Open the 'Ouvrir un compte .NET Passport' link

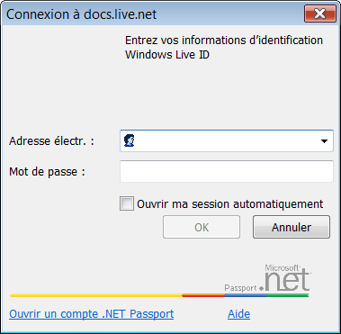(x=92, y=314)
